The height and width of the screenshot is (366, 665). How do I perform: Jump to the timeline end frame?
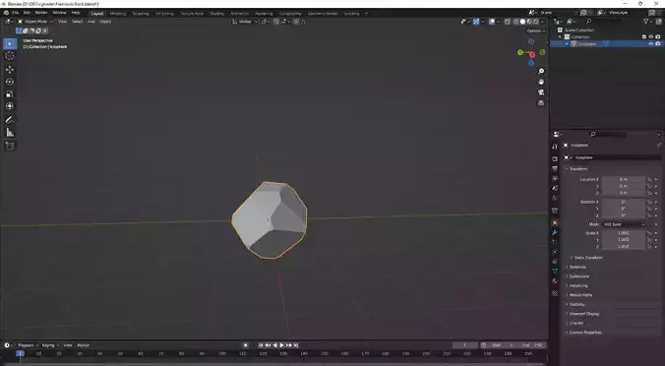296,345
